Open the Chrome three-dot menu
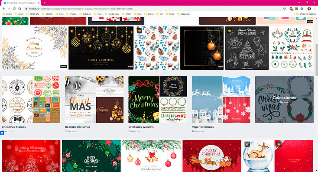Image resolution: width=318 pixels, height=172 pixels. click(x=315, y=9)
